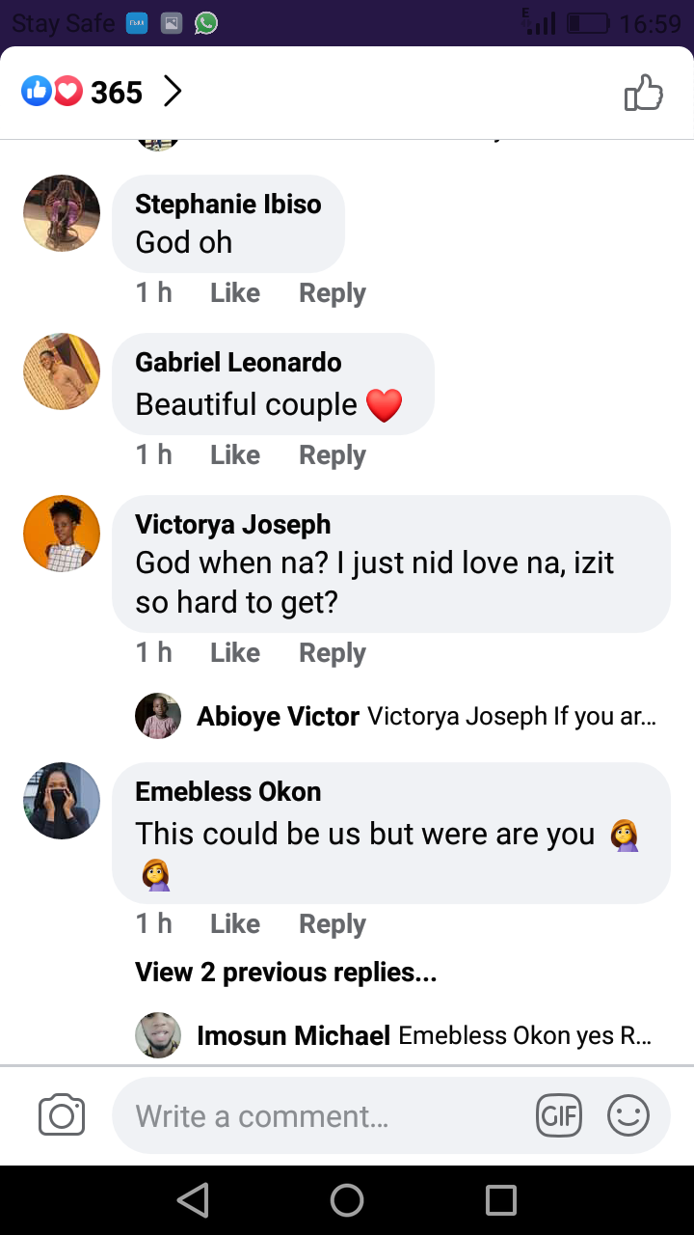Open Stephanie Ibiso's profile name
694x1235 pixels.
(228, 205)
